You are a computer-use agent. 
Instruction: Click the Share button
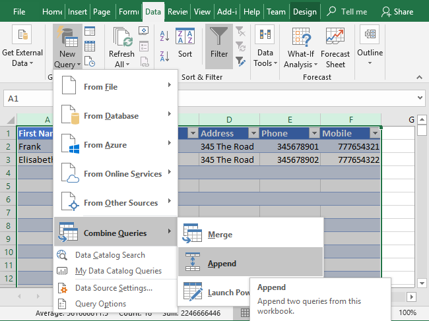point(397,12)
